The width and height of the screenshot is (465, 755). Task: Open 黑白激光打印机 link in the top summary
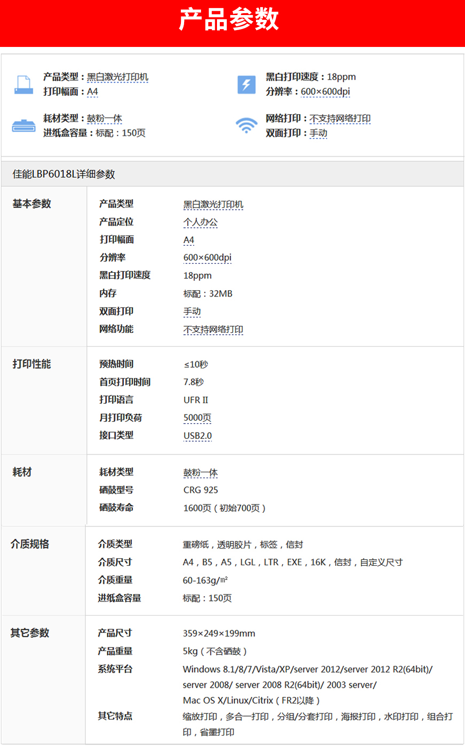[x=117, y=77]
